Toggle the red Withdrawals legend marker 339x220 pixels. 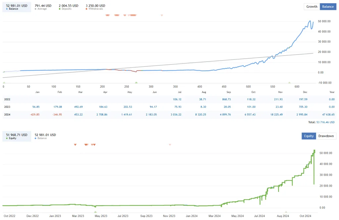tap(86, 9)
